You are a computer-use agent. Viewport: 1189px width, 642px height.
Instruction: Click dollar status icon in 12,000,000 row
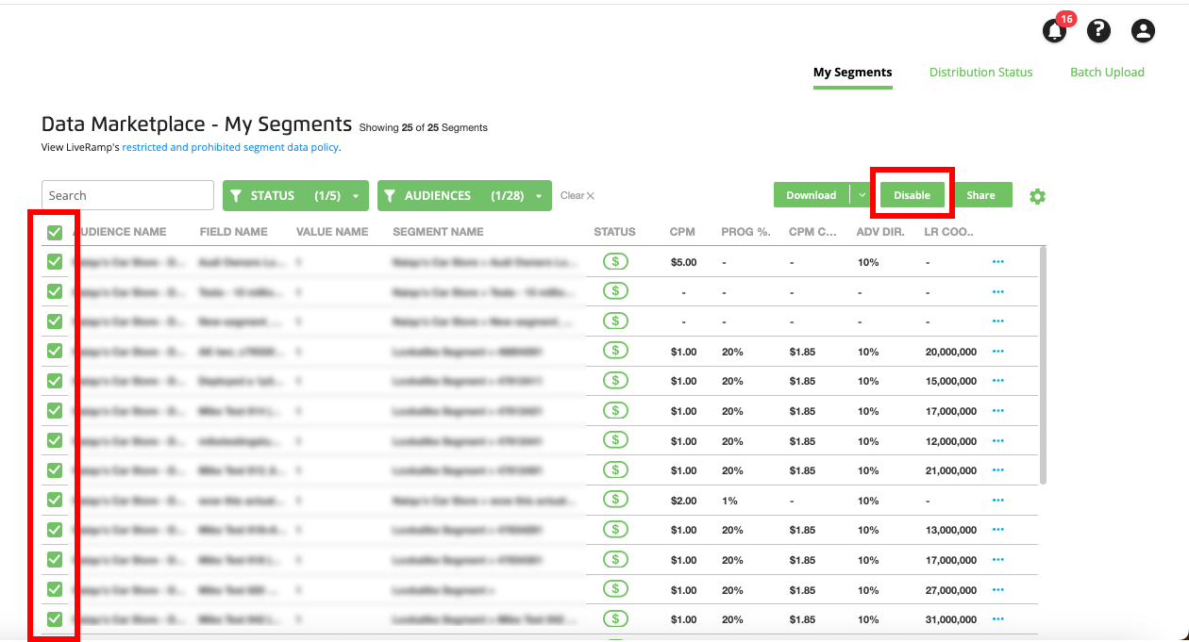[615, 440]
